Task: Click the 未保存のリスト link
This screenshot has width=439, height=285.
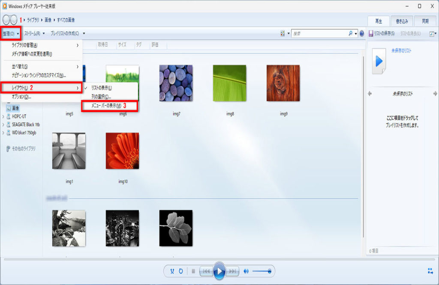Action: tap(401, 50)
